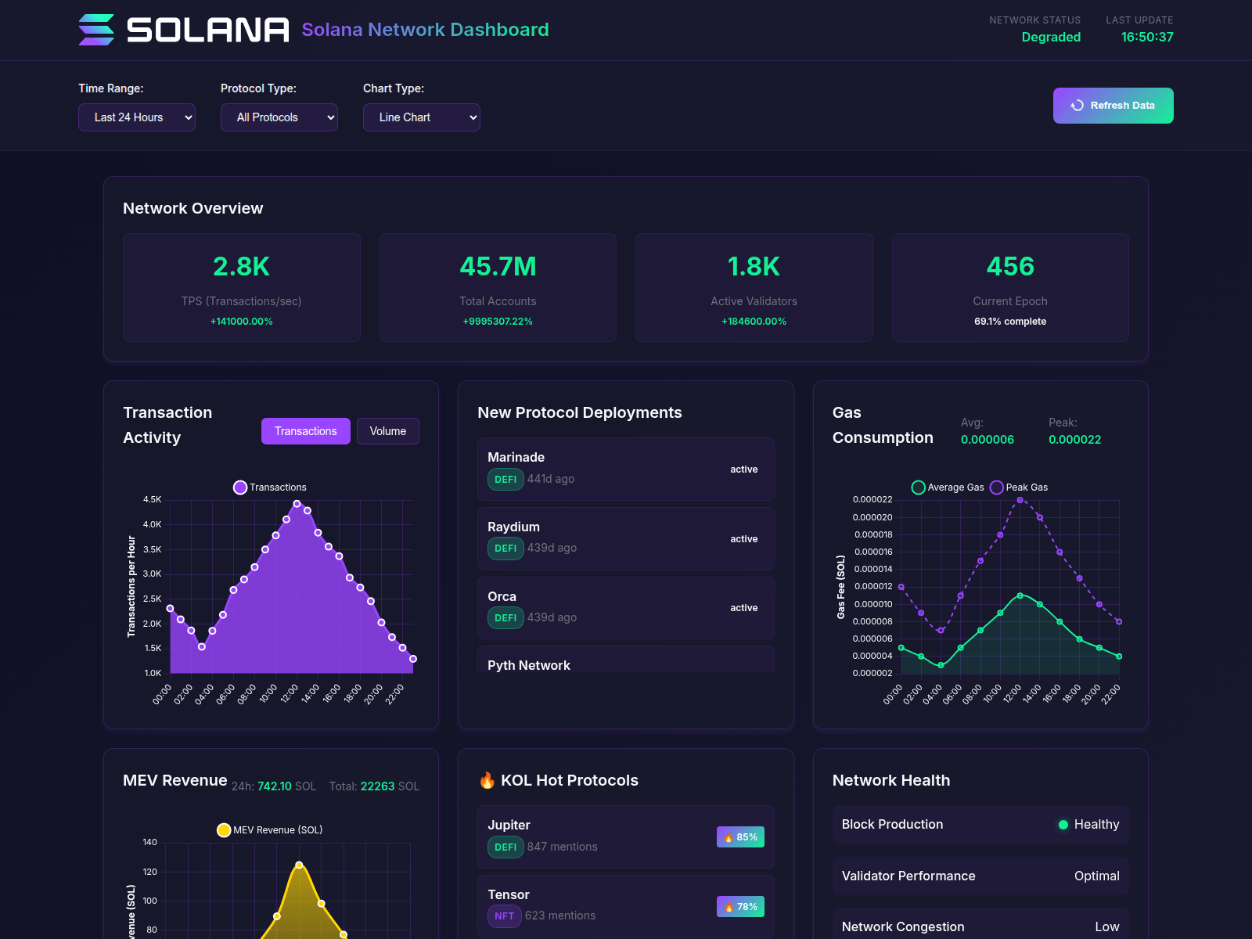This screenshot has height=939, width=1252.
Task: Open the Tensor hot protocol card
Action: coord(626,906)
